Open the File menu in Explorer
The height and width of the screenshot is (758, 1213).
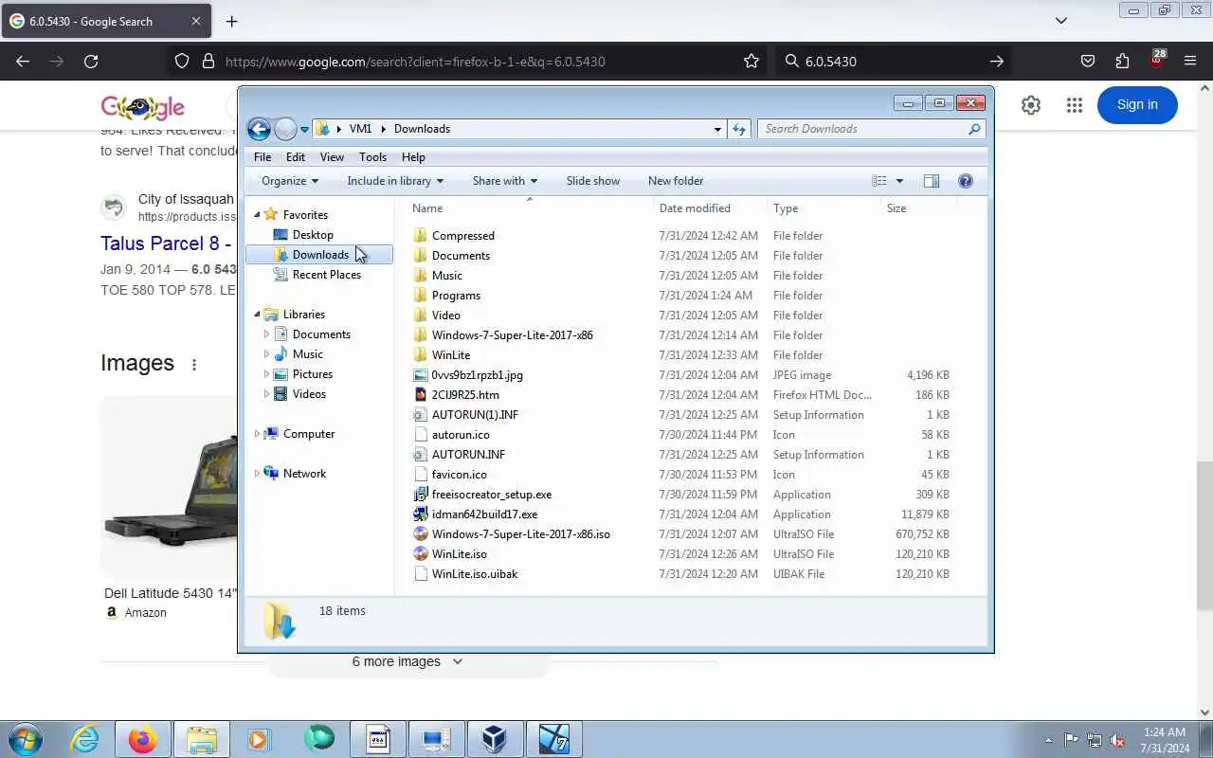[263, 157]
